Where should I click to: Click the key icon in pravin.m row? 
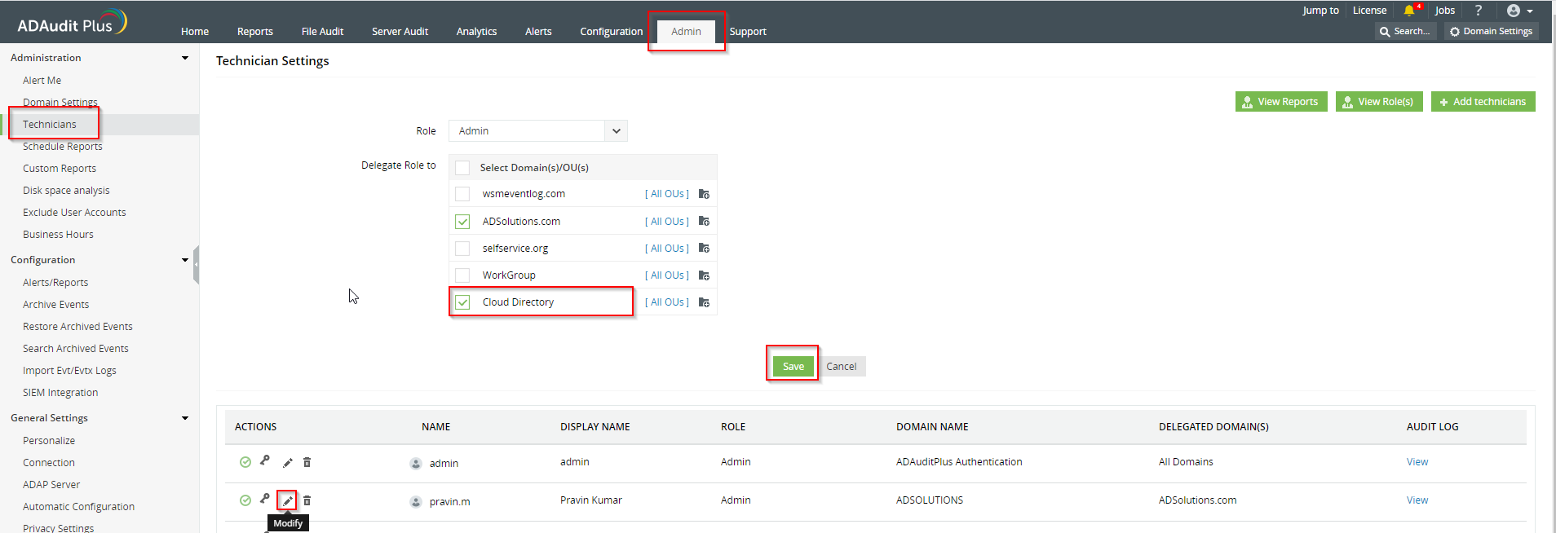coord(265,499)
